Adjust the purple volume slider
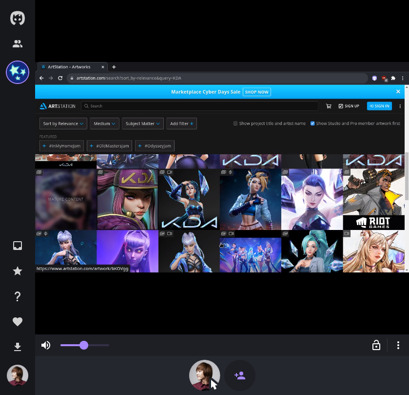 [84, 345]
